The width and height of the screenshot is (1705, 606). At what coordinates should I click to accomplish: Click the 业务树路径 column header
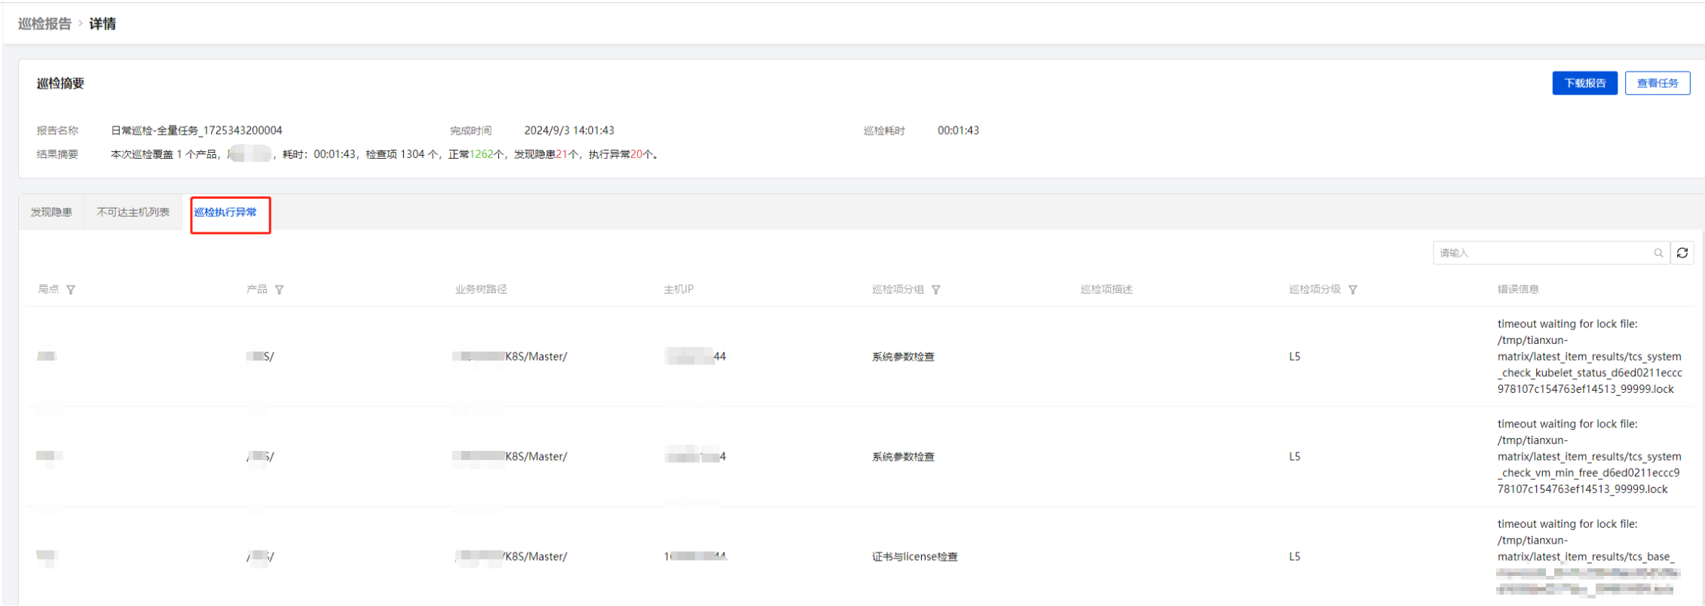[x=481, y=289]
